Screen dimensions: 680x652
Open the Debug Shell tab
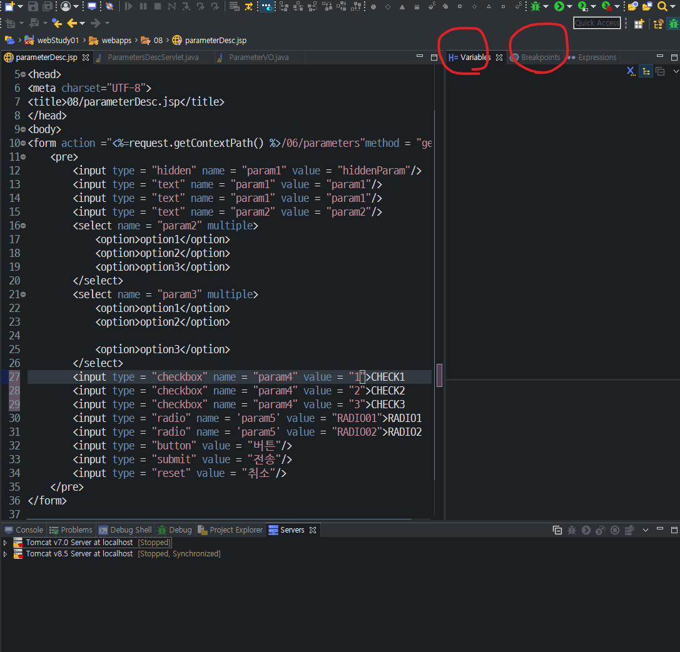coord(125,530)
